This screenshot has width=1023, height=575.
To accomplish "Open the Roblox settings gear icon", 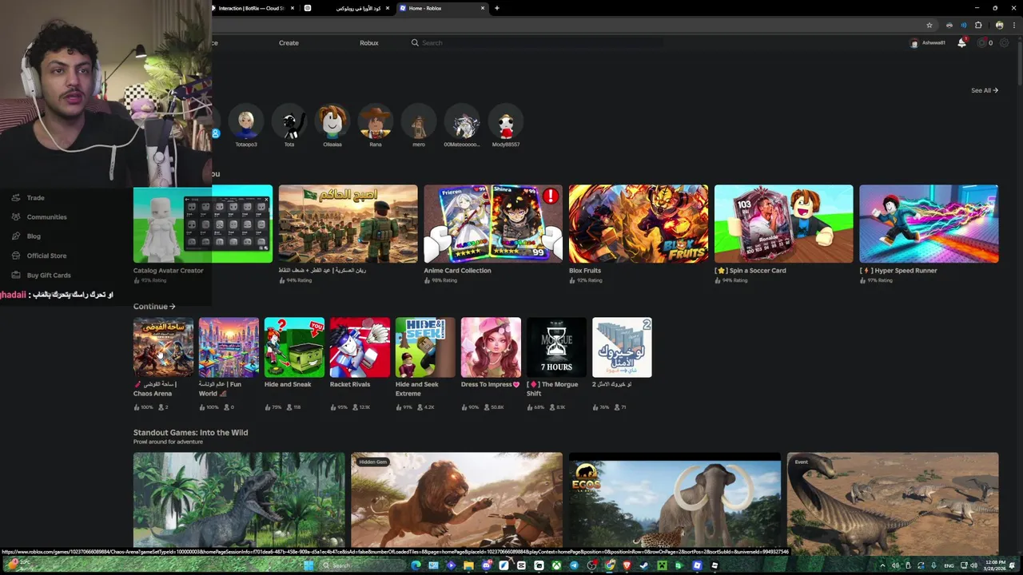I will point(1005,43).
